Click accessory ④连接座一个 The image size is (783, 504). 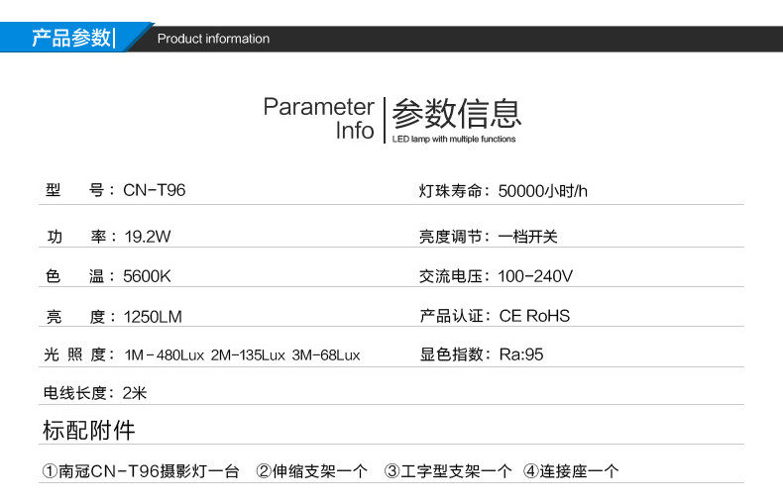pyautogui.click(x=571, y=471)
